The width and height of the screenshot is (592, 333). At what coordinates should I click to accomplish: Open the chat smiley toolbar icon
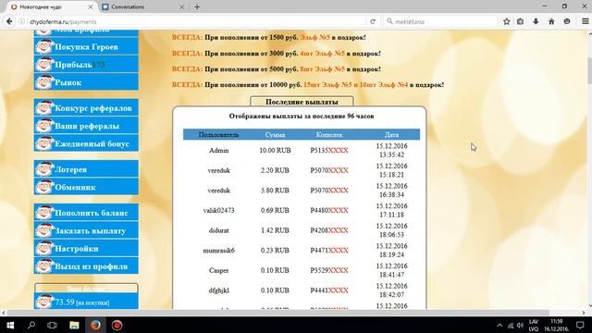567,21
